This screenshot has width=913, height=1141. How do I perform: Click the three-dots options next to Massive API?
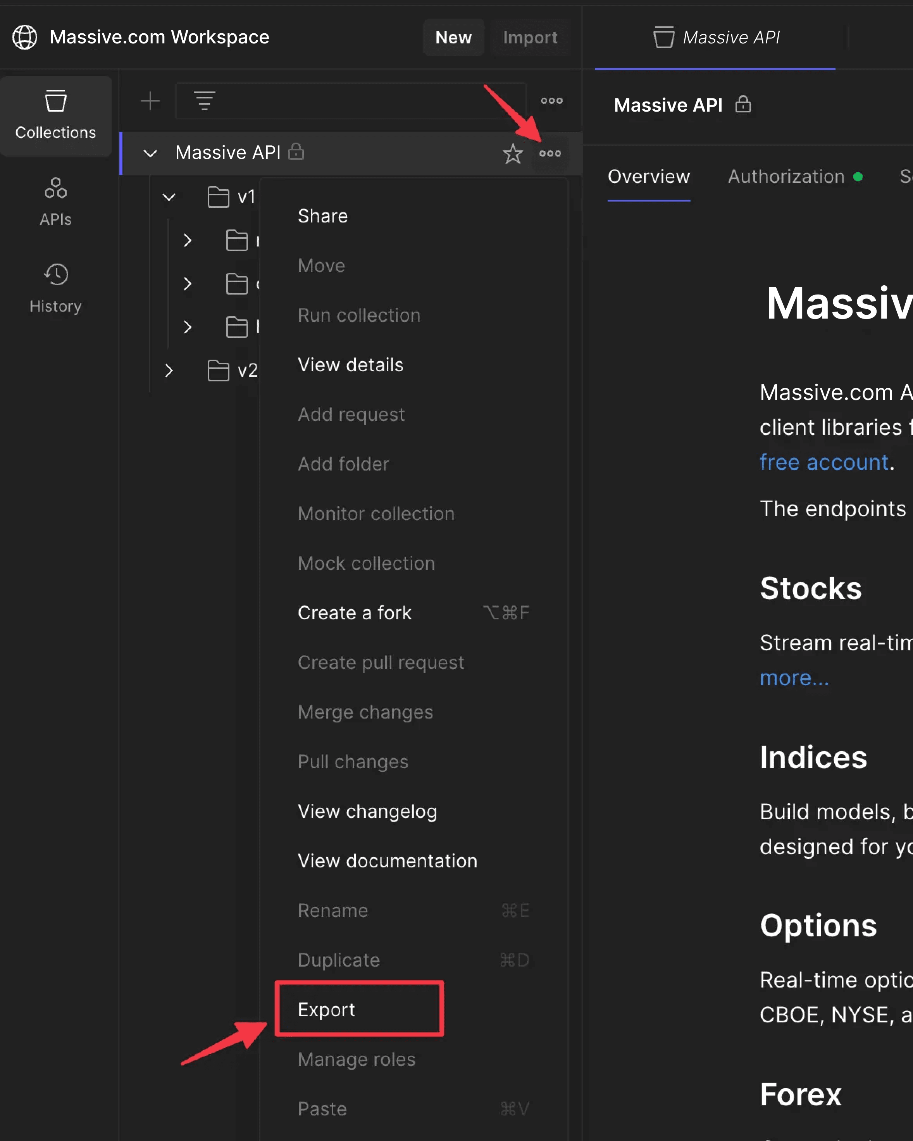(550, 153)
